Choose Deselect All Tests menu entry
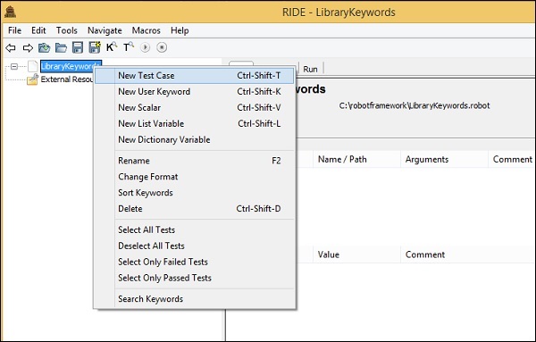Image resolution: width=536 pixels, height=342 pixels. tap(194, 246)
